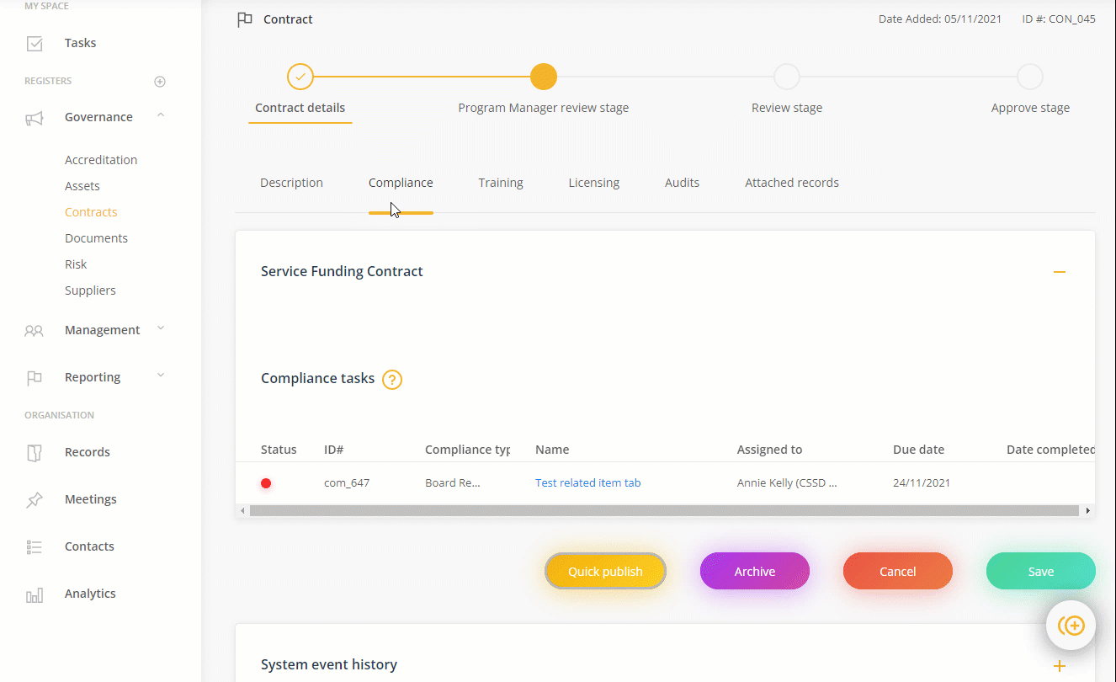Open the Contacts list icon
The image size is (1116, 682).
point(34,546)
